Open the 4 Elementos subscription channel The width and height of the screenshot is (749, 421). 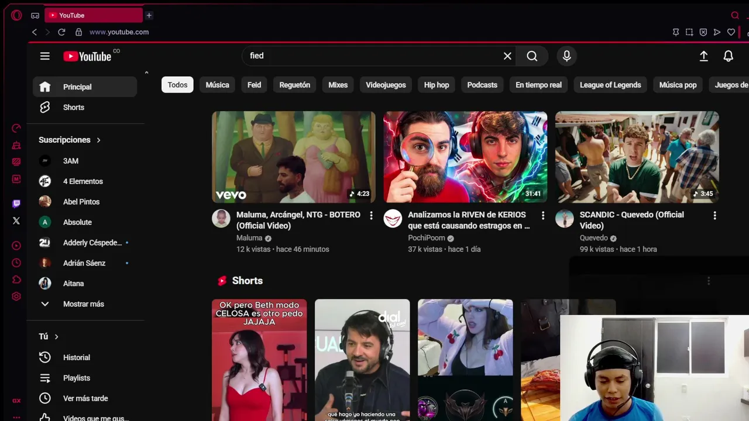pyautogui.click(x=85, y=181)
